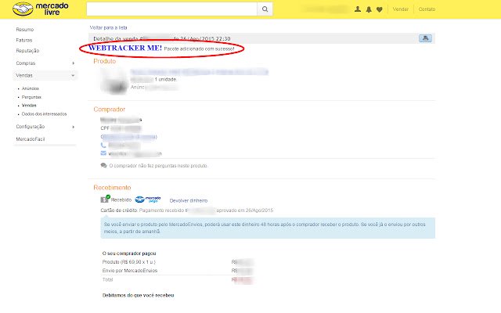Click the '1 unidade' quantity text
Screen dimensions: 501x313
tap(165, 79)
